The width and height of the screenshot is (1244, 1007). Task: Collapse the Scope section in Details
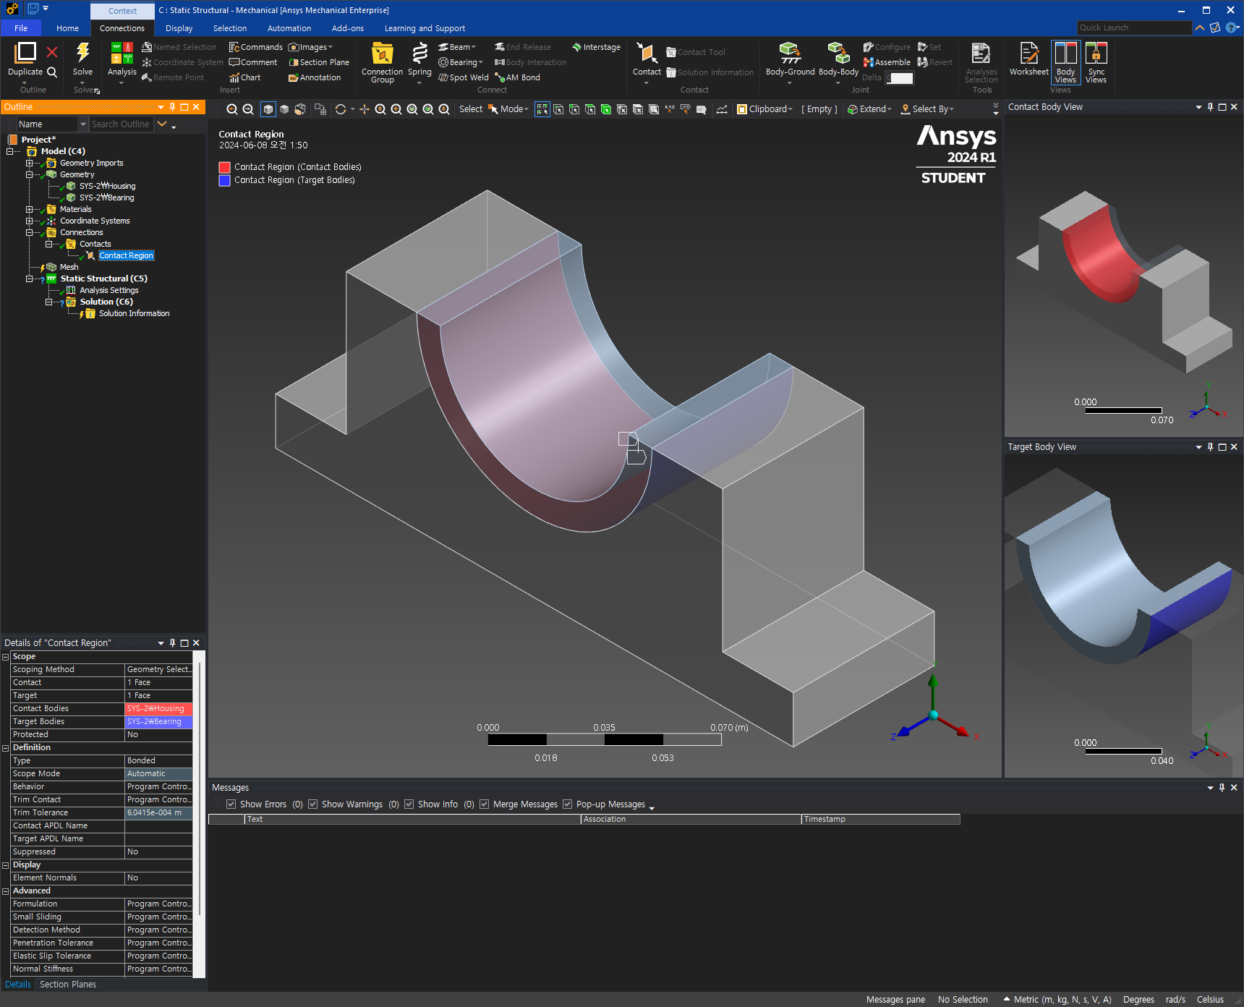click(6, 657)
